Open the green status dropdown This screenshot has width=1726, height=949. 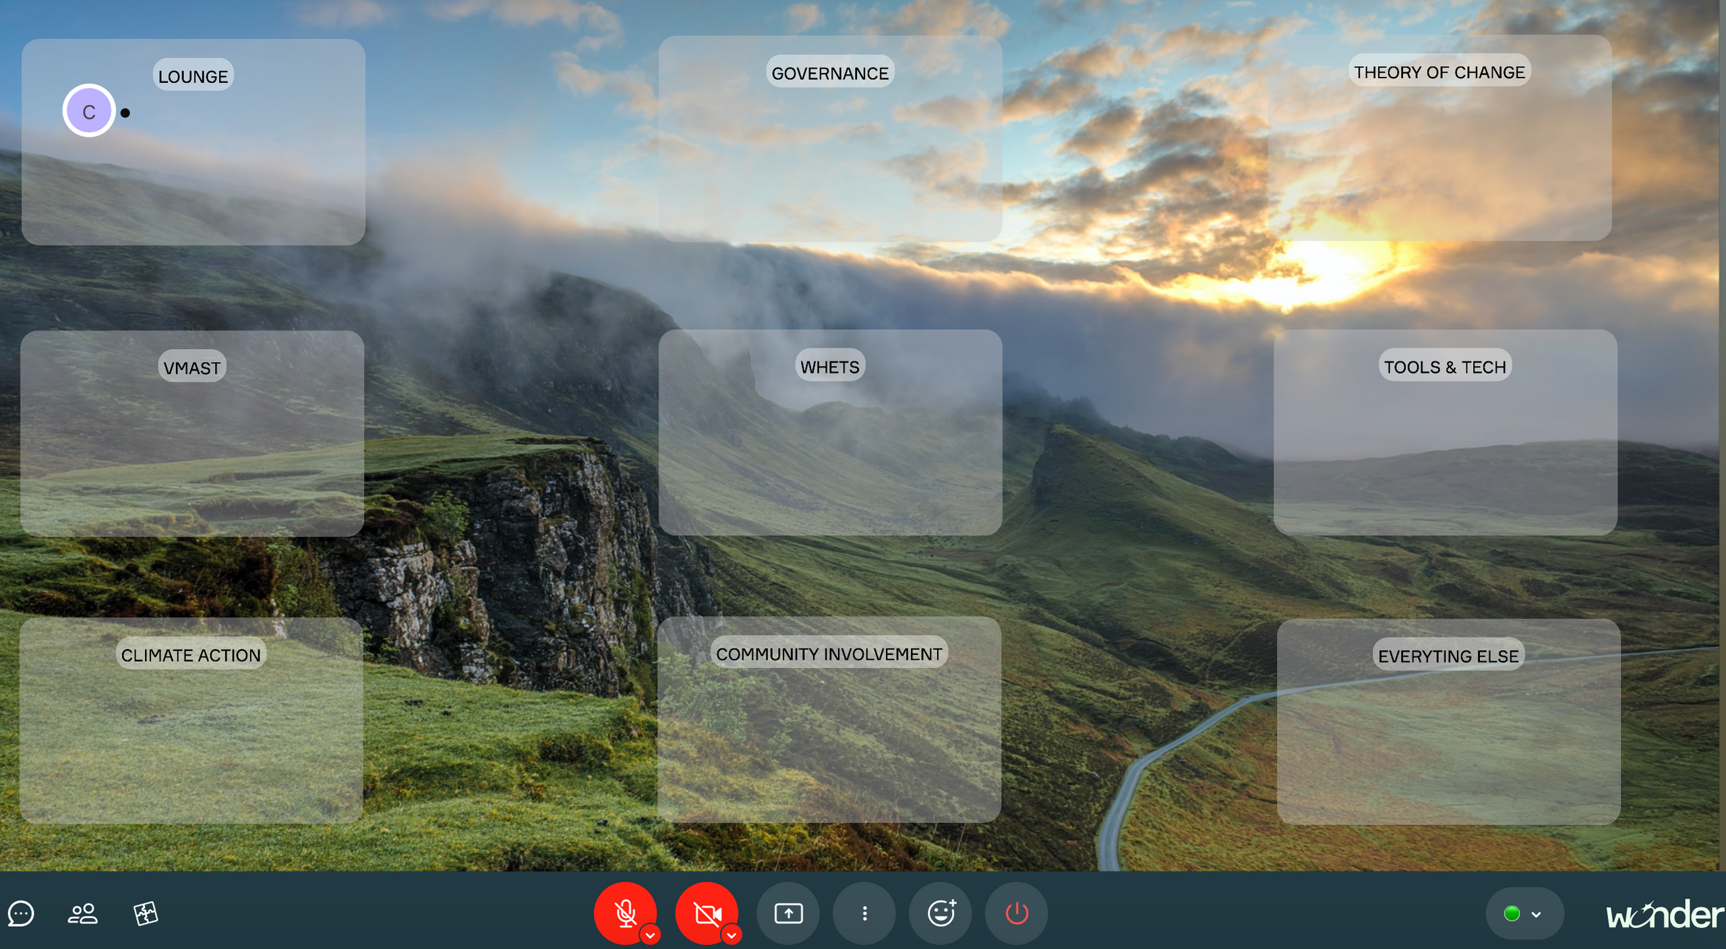tap(1524, 914)
